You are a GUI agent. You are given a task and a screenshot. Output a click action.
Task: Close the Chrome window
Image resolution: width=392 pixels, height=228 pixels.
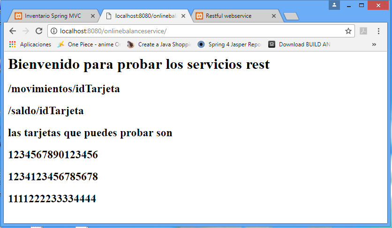pyautogui.click(x=378, y=5)
